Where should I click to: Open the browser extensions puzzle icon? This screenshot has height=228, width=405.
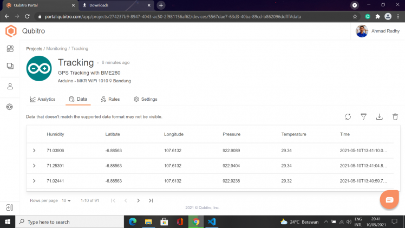click(x=377, y=17)
